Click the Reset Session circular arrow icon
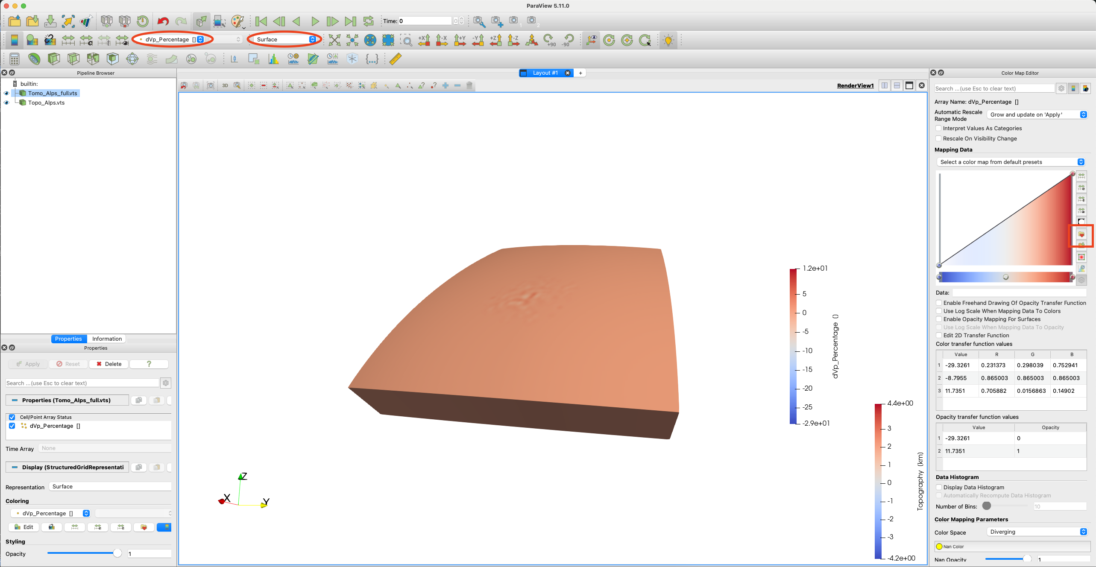 (x=143, y=21)
